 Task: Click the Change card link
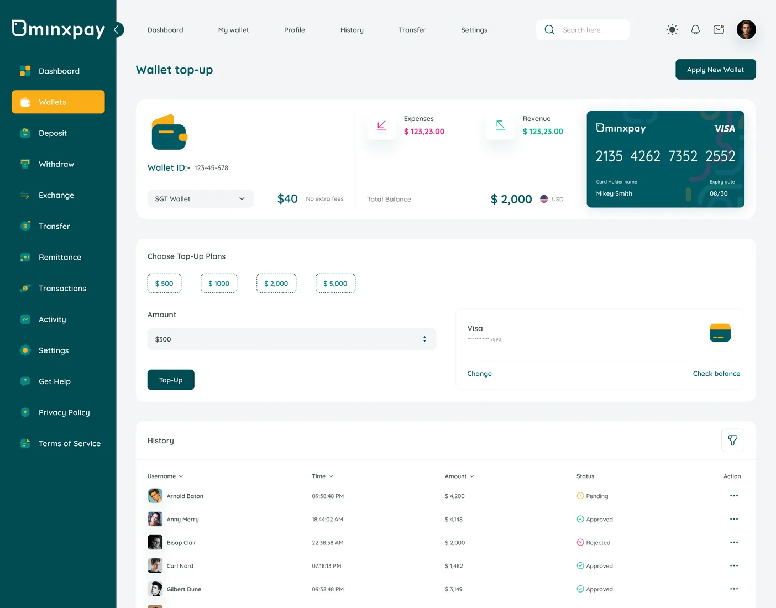479,374
